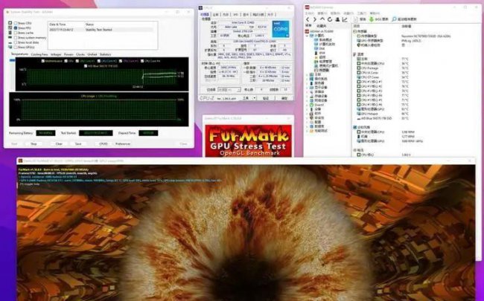The image size is (484, 301).
Task: Refresh the AIDA64 Extreme sensor page
Action: [x=330, y=19]
